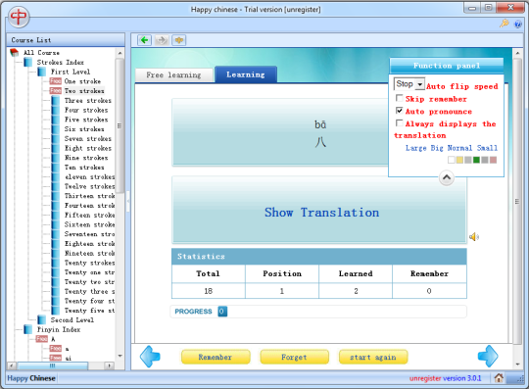Switch to the Learning tab

(246, 74)
